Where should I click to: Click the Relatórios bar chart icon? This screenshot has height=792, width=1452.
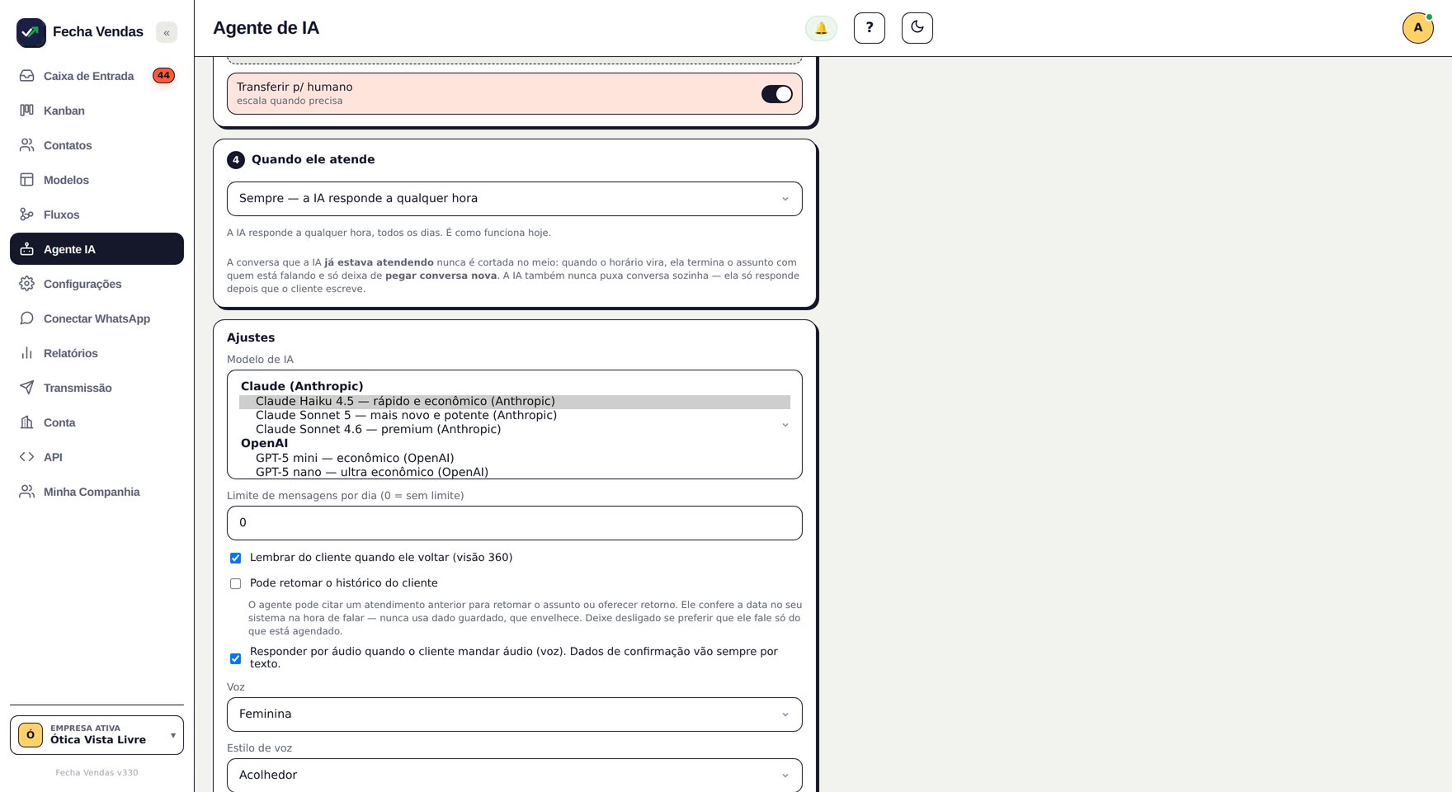click(27, 353)
